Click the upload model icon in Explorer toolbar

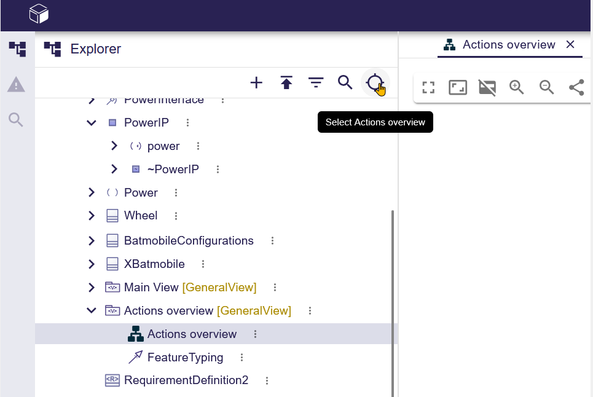[286, 83]
